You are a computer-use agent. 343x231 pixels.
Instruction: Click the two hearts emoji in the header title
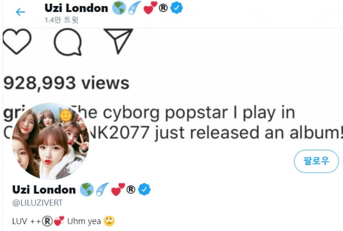[150, 8]
